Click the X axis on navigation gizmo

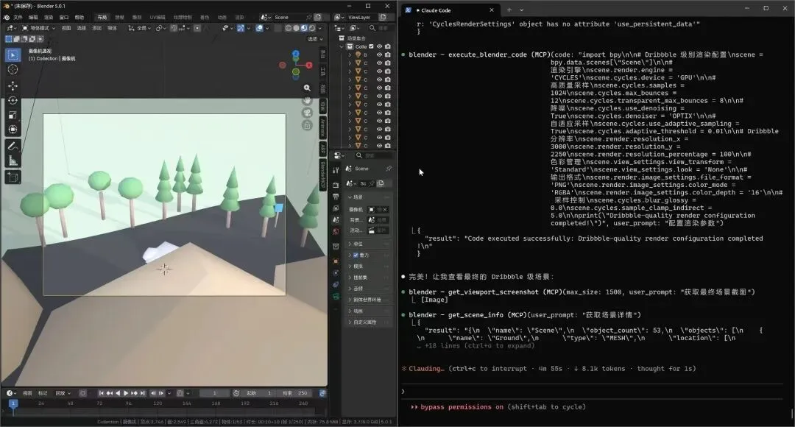309,65
